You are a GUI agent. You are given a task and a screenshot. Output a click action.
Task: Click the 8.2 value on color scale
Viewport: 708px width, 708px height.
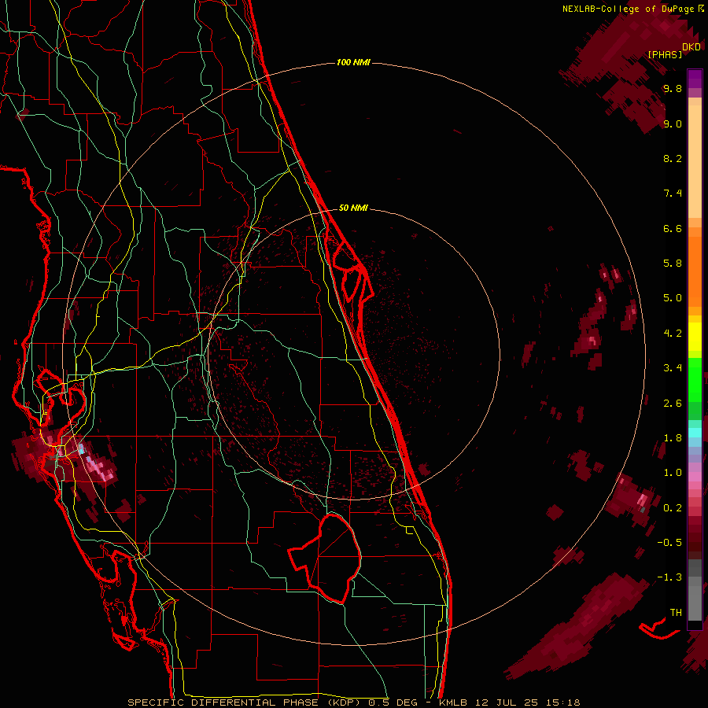point(673,158)
